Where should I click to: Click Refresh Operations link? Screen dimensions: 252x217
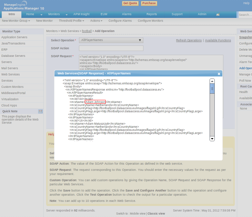coord(189,40)
